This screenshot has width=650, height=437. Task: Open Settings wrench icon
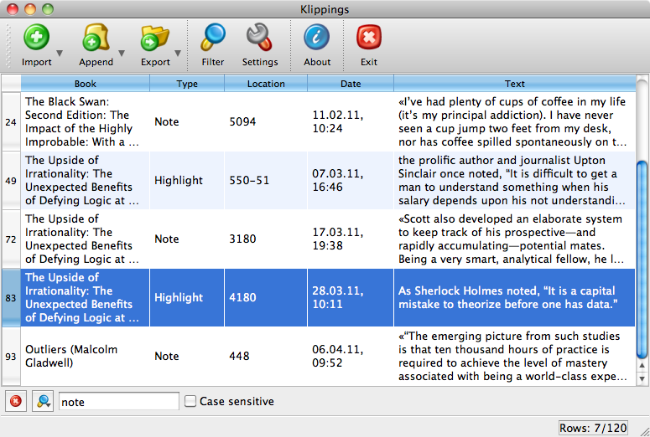pyautogui.click(x=260, y=37)
